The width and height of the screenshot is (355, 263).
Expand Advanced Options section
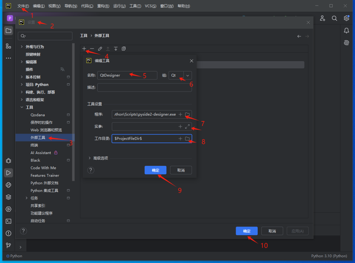tap(89, 158)
